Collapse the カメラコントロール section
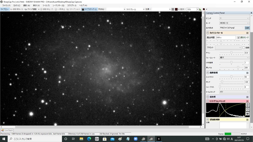The width and height of the screenshot is (253, 142). pos(208,33)
